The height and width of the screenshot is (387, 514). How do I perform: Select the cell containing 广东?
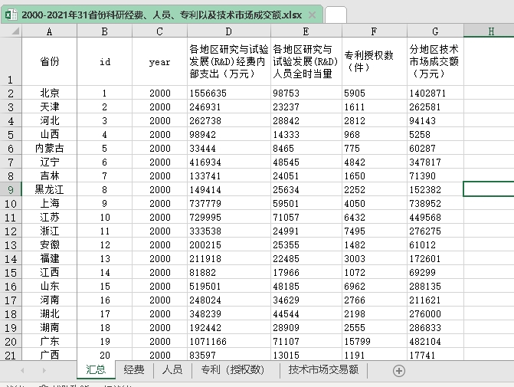pos(50,341)
